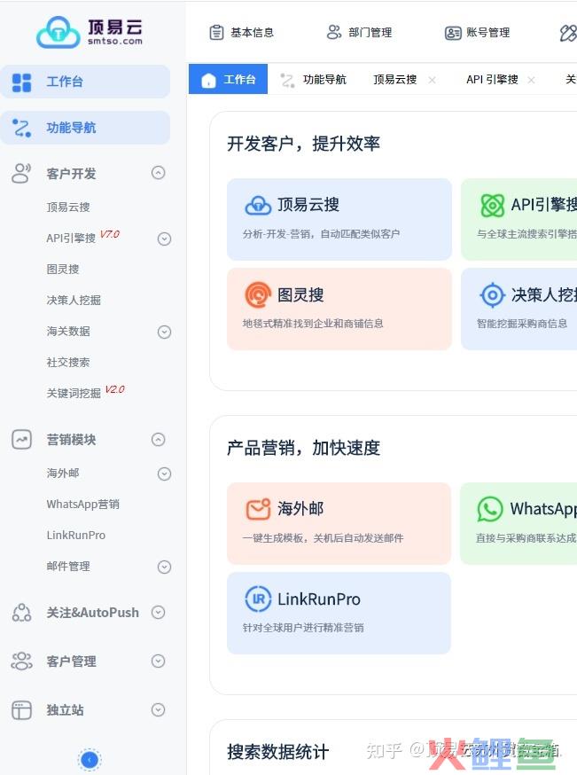
Task: Expand the 独立站 section
Action: (158, 709)
